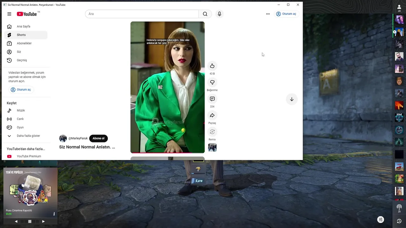
Task: Select the HM friend avatar
Action: click(x=399, y=117)
